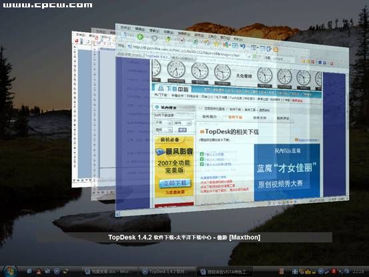The width and height of the screenshot is (369, 277).
Task: Open the 查看 menu in Maxthon
Action: [x=154, y=31]
